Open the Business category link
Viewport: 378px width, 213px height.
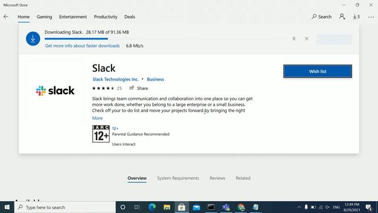pyautogui.click(x=155, y=79)
